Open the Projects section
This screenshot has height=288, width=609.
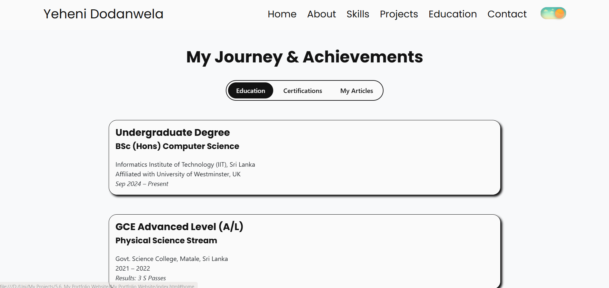399,14
